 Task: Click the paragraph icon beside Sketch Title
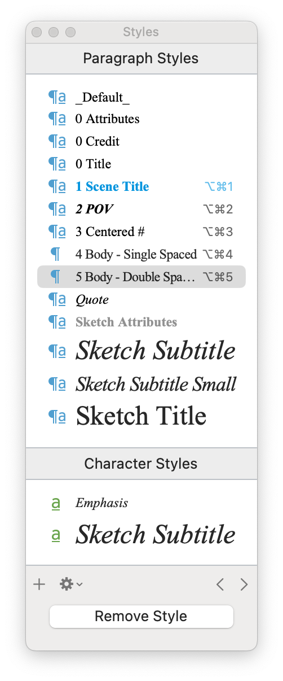pyautogui.click(x=57, y=416)
